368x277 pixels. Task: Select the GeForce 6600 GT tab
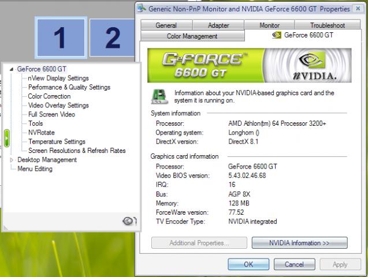click(x=303, y=35)
